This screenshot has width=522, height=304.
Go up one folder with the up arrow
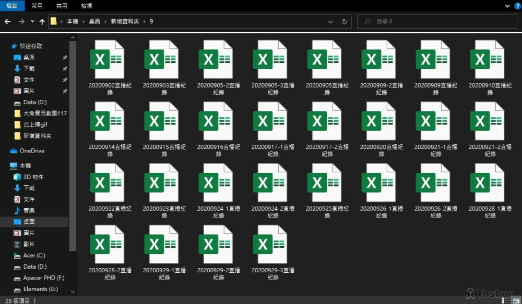42,22
